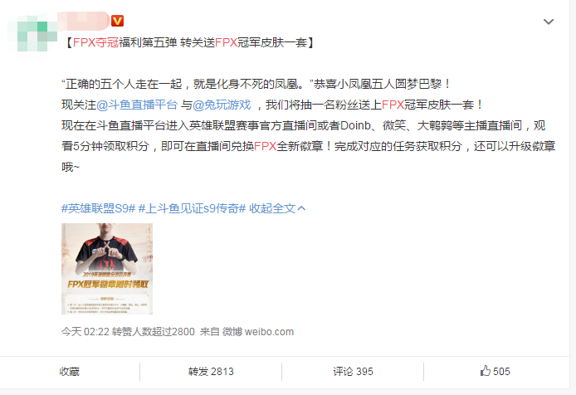
Task: Open 评论 395 comments
Action: click(353, 372)
